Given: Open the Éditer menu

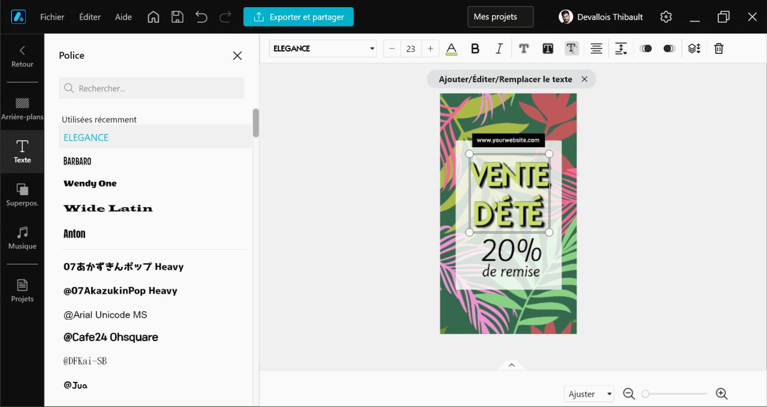Looking at the screenshot, I should pyautogui.click(x=89, y=17).
